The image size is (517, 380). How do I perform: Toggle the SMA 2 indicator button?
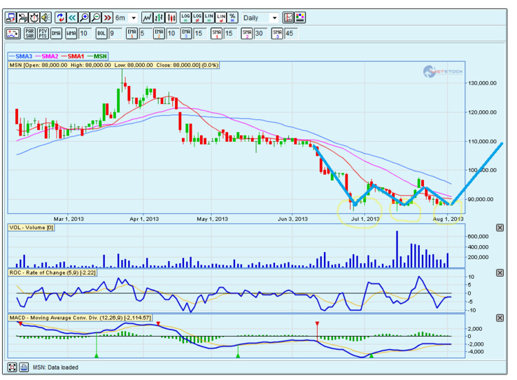[247, 33]
